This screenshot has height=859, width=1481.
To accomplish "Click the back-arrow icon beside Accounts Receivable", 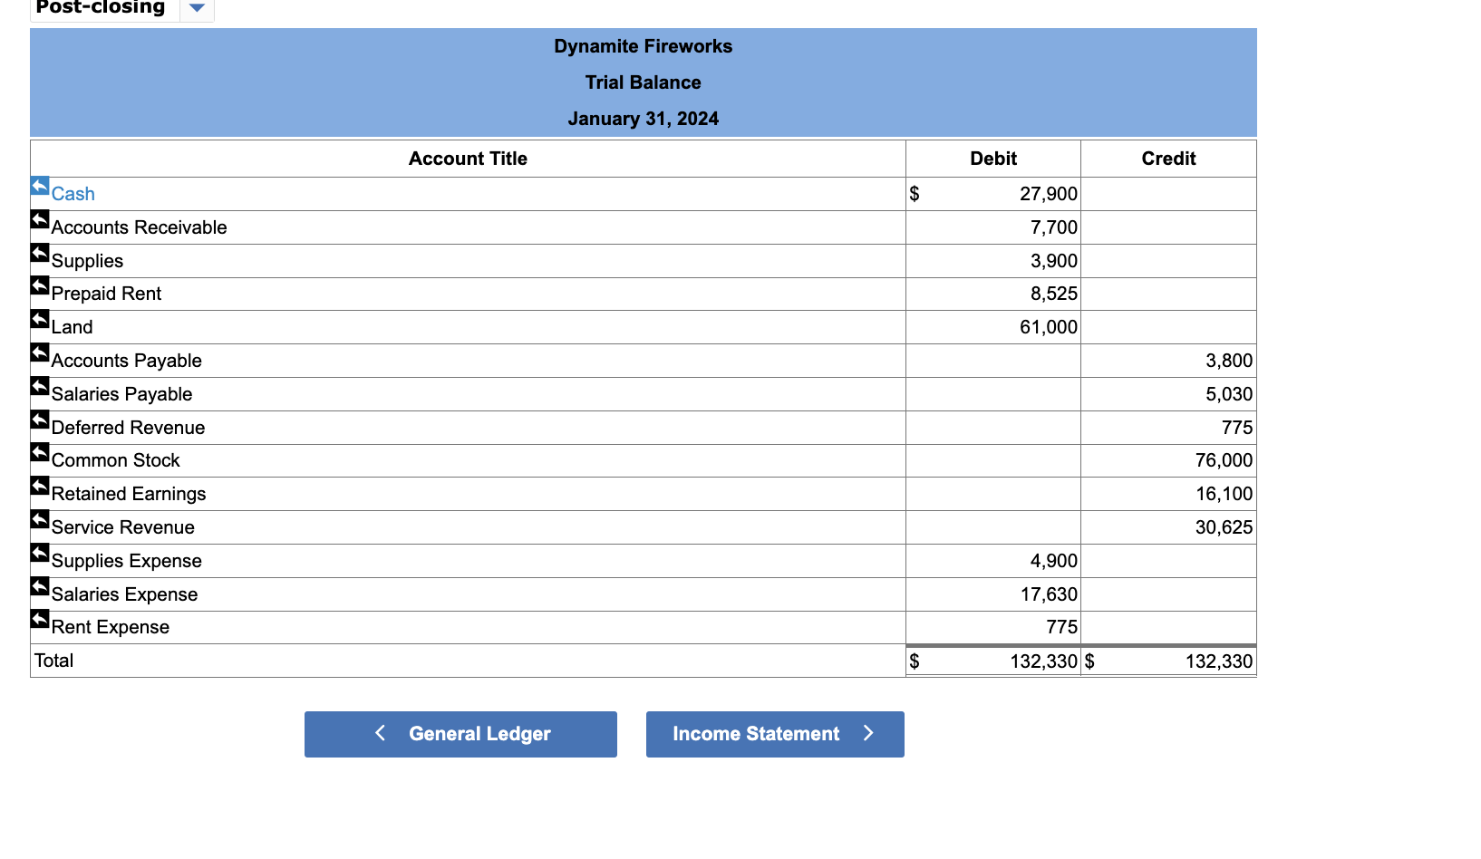I will (39, 218).
